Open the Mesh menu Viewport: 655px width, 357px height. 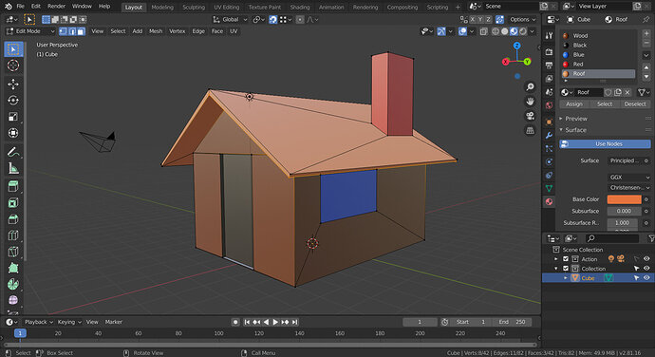click(x=156, y=31)
